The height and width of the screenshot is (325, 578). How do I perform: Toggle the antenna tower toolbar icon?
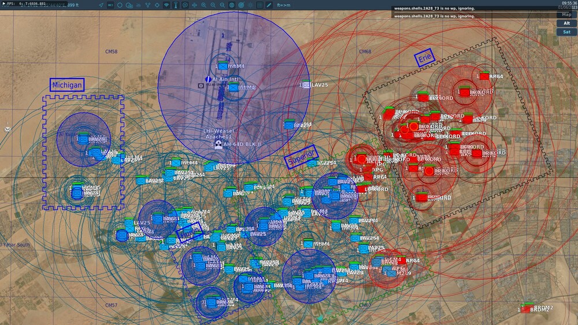click(x=176, y=5)
